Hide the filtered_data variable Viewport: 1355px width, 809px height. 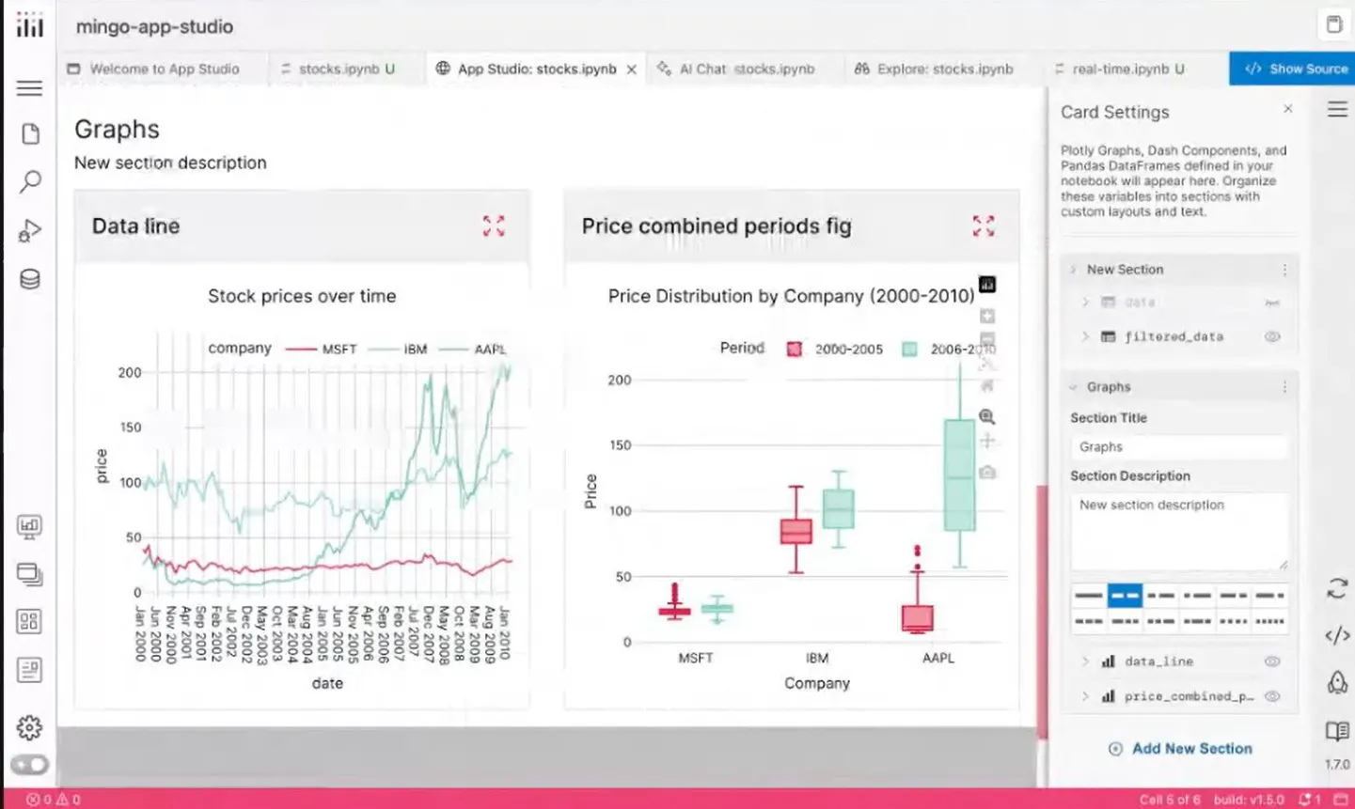(x=1272, y=336)
